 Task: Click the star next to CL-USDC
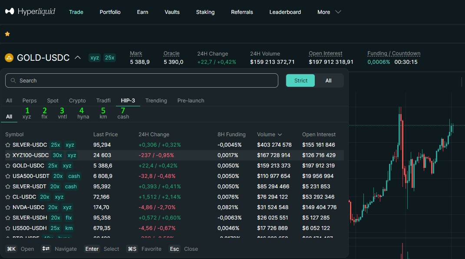click(x=8, y=197)
